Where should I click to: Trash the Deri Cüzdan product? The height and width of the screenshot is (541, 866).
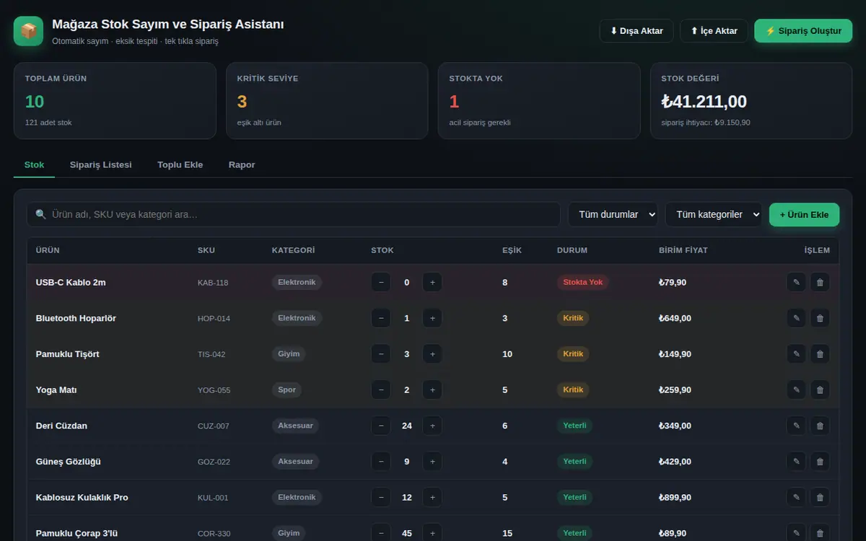(820, 426)
